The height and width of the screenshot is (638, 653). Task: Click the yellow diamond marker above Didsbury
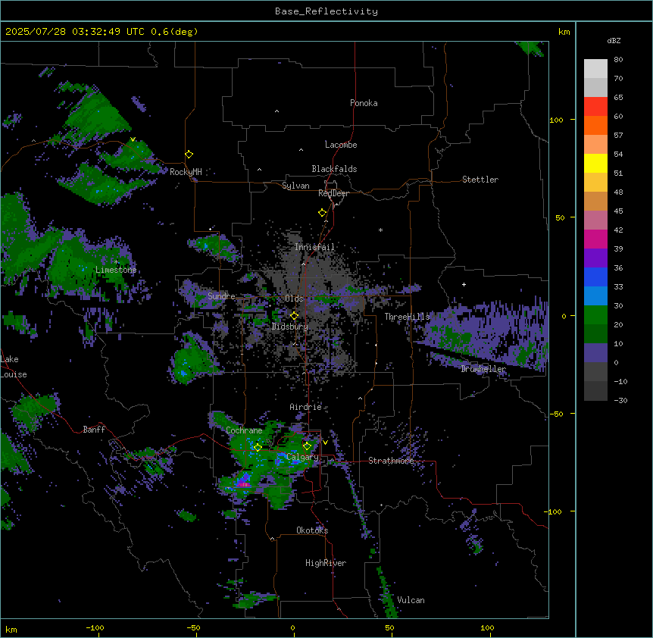coord(294,315)
